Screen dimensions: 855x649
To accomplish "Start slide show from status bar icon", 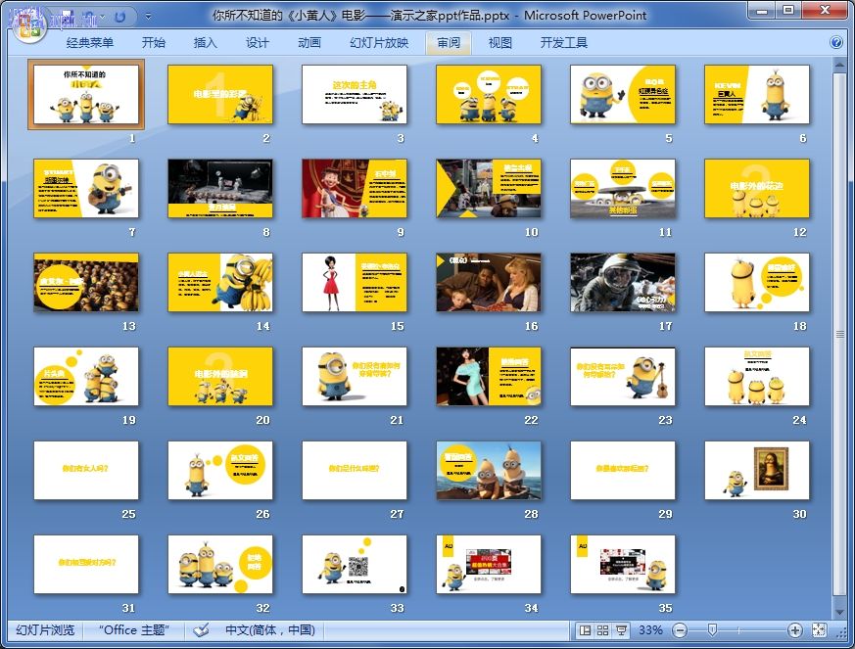I will click(621, 630).
